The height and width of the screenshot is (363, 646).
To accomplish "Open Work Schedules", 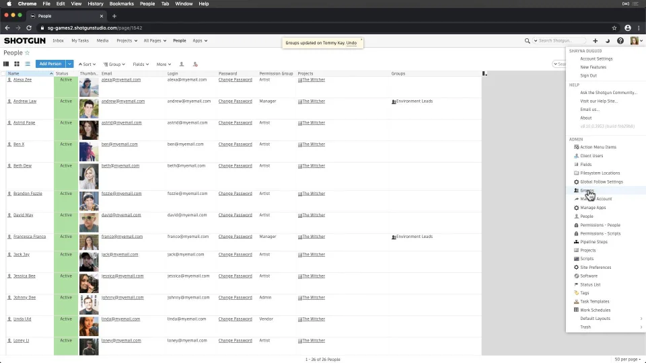I will point(595,310).
